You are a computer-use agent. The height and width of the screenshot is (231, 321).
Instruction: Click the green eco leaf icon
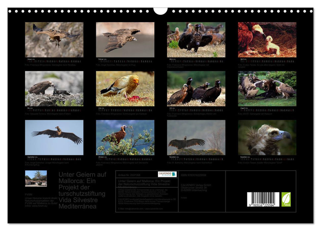[x=286, y=199]
